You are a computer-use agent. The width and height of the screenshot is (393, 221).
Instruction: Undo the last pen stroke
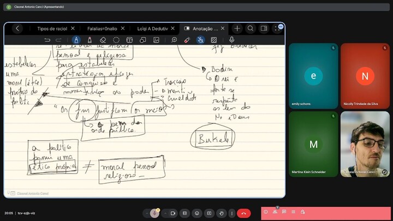pyautogui.click(x=47, y=40)
